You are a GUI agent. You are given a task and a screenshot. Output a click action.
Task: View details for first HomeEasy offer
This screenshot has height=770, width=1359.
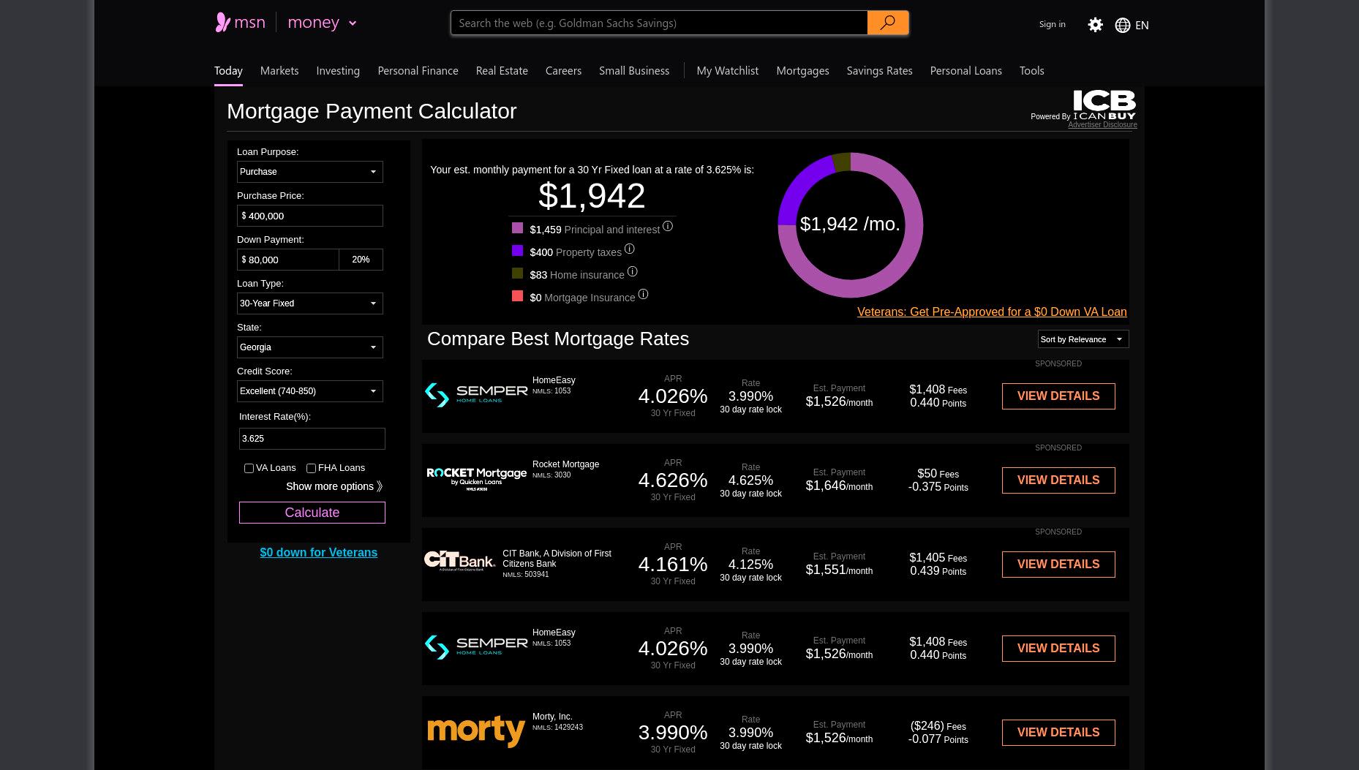pyautogui.click(x=1058, y=396)
